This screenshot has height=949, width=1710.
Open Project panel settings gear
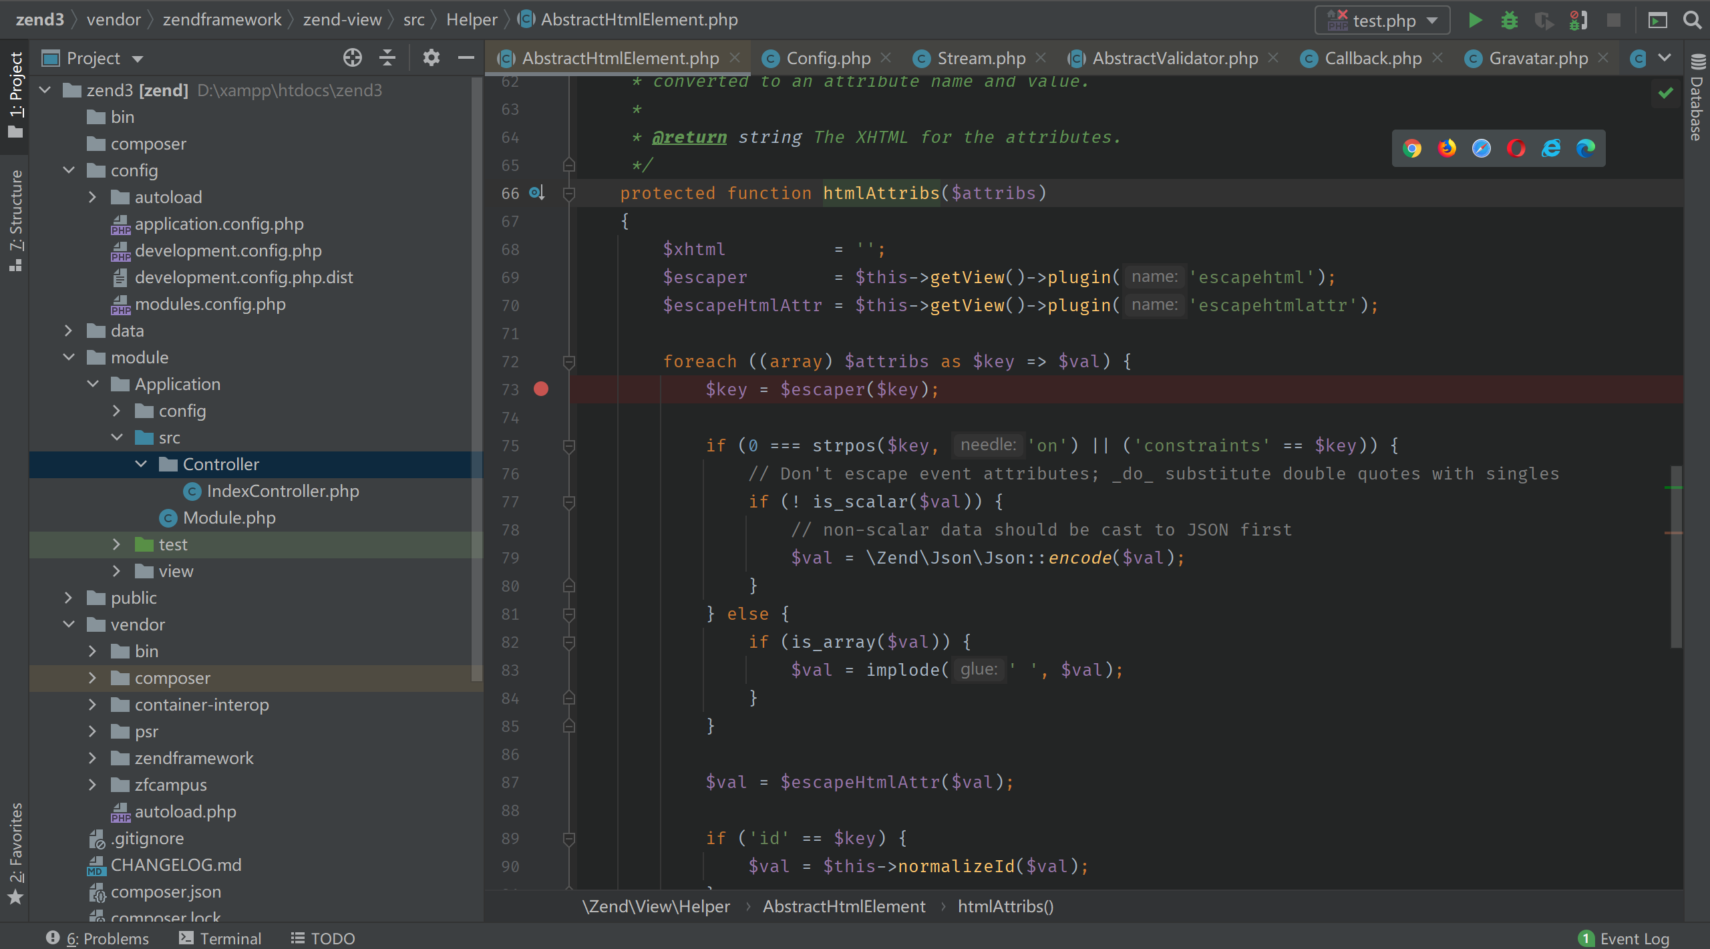tap(432, 58)
